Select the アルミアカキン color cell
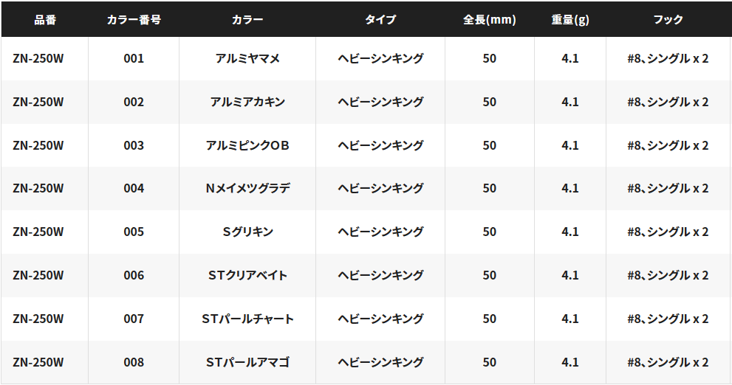Screen dimensions: 732x385 pos(247,102)
